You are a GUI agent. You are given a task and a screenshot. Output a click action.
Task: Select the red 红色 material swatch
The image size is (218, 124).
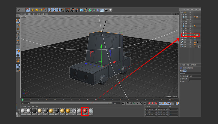[x=85, y=111]
